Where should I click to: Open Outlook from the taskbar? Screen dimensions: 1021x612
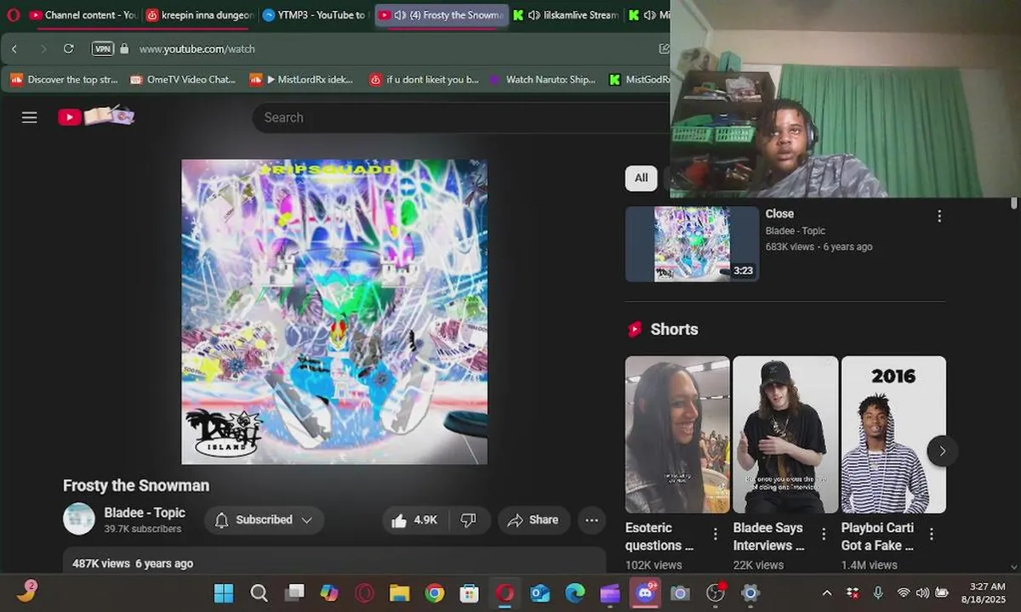click(539, 592)
